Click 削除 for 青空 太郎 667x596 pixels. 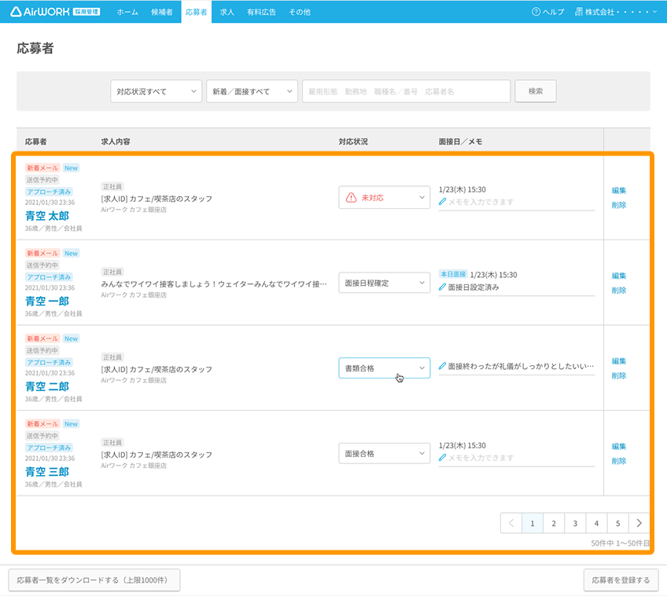coord(619,205)
